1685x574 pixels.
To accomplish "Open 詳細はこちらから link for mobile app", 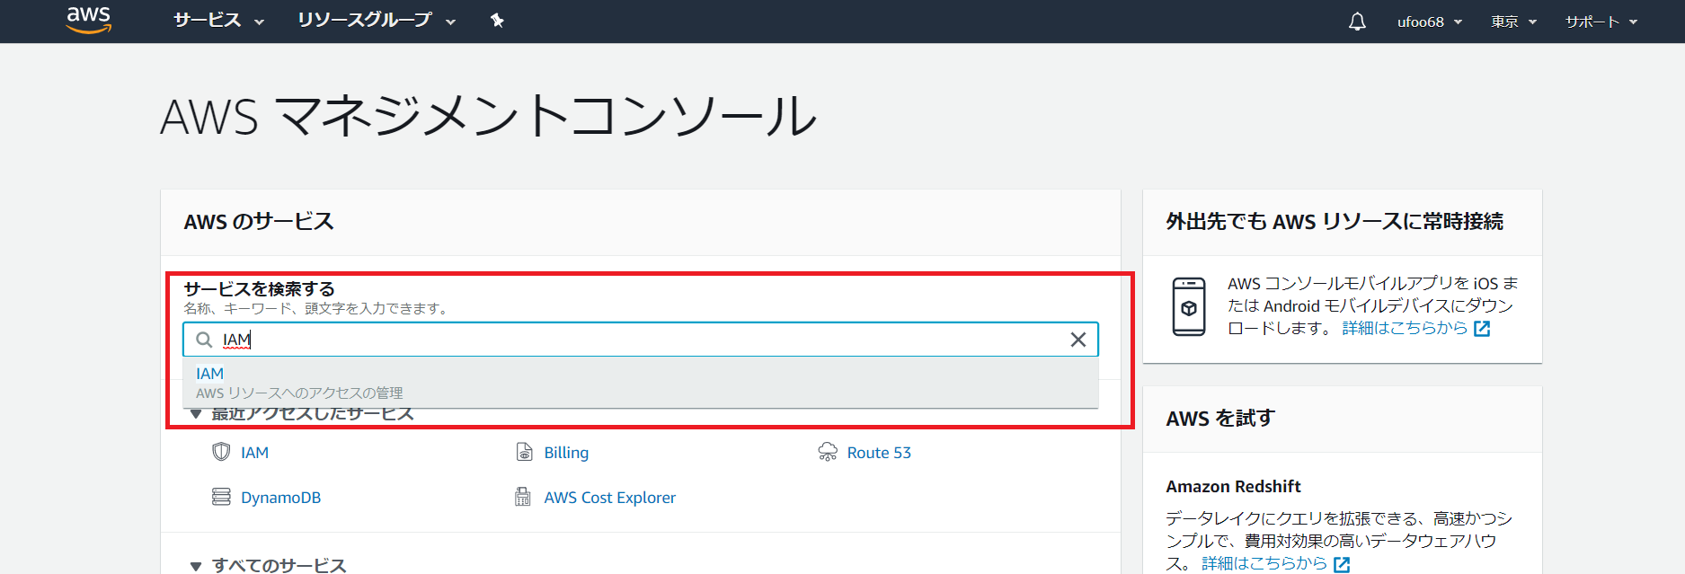I will click(x=1405, y=328).
